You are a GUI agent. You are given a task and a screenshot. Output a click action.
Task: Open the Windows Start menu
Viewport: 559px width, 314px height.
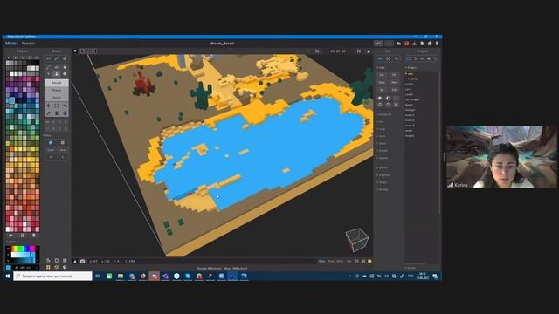point(8,276)
